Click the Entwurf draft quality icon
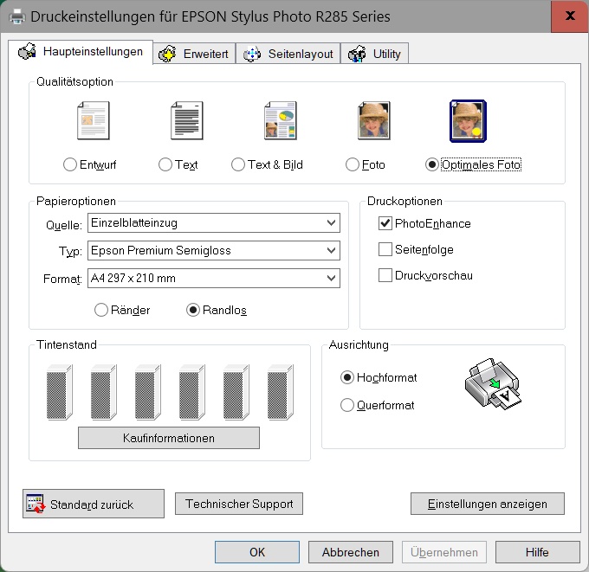The height and width of the screenshot is (572, 589). pyautogui.click(x=94, y=120)
